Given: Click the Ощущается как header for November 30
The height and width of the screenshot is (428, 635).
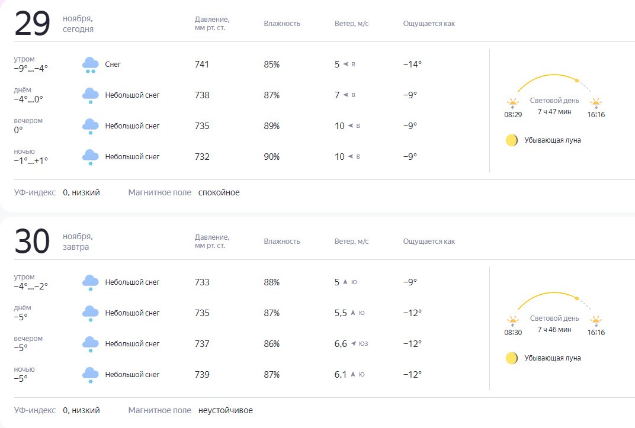Looking at the screenshot, I should [429, 242].
